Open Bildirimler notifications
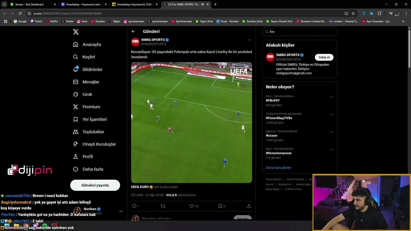The image size is (411, 231). coord(88,69)
